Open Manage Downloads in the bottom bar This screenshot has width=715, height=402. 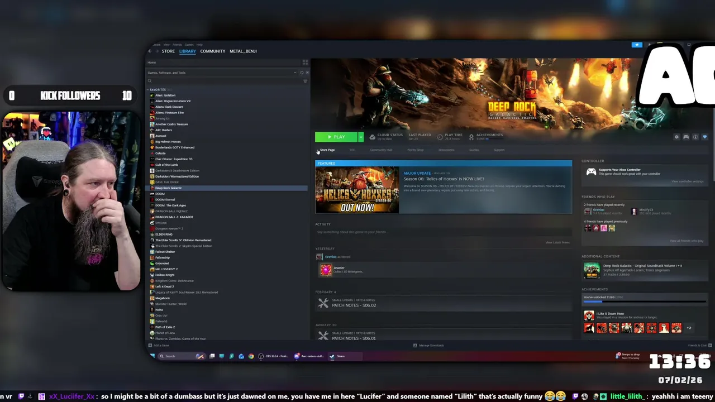click(428, 345)
